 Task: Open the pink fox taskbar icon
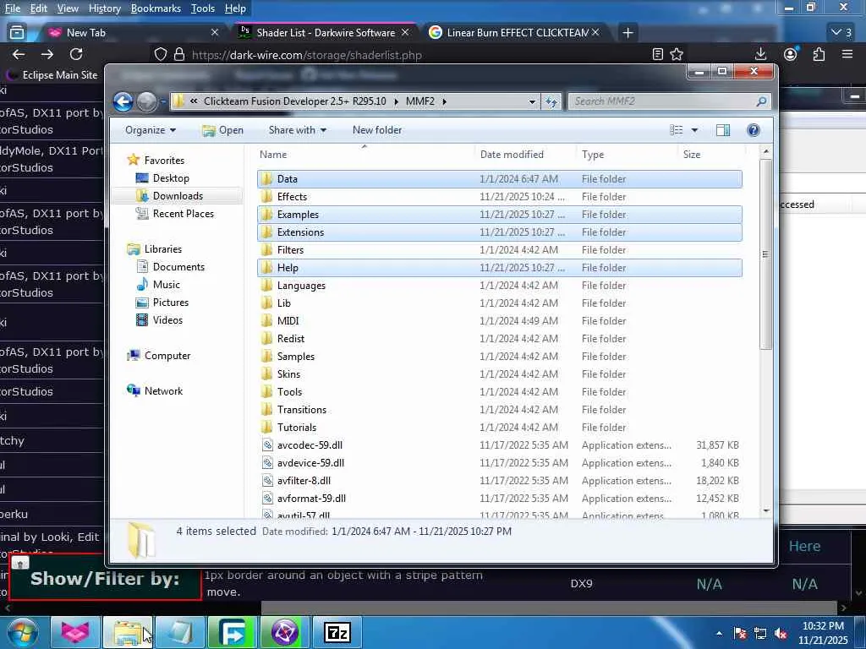click(74, 632)
